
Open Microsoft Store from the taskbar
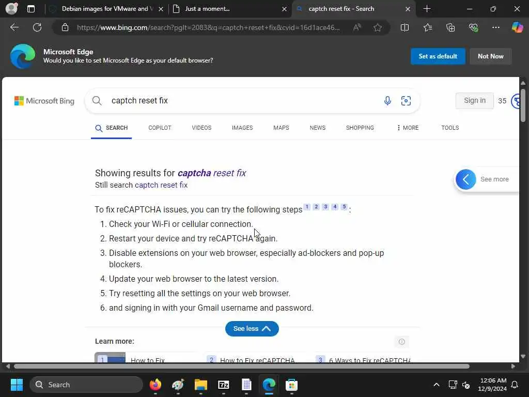(x=291, y=385)
